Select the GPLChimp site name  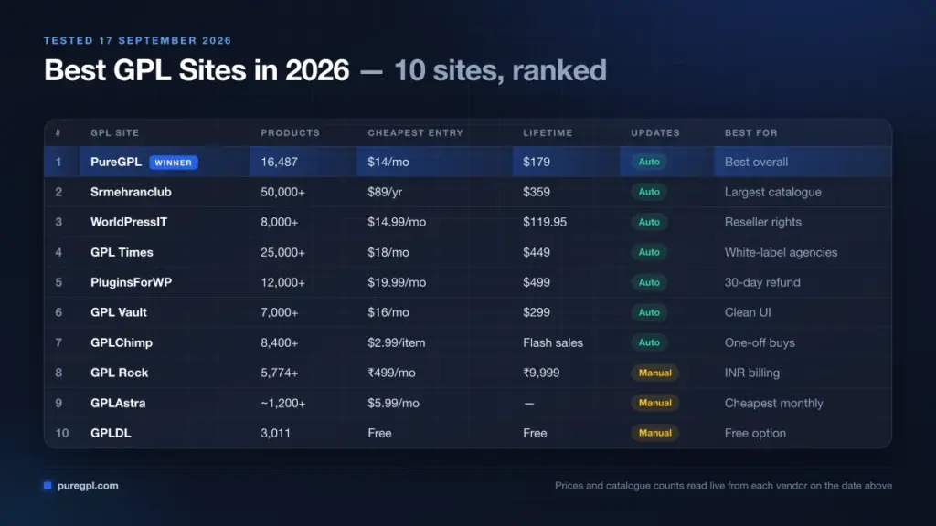point(122,342)
